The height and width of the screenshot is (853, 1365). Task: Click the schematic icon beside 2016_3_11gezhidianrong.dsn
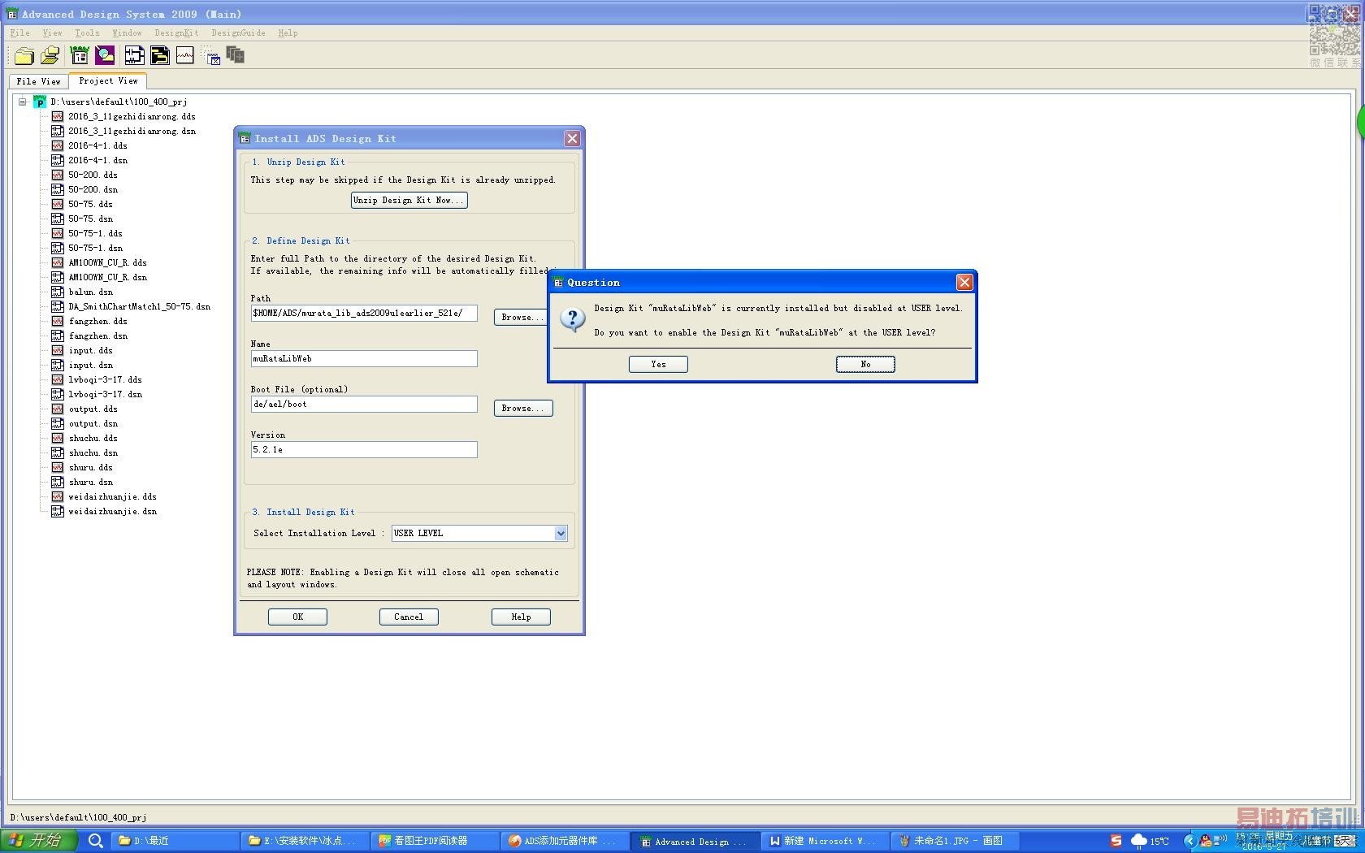pyautogui.click(x=57, y=131)
